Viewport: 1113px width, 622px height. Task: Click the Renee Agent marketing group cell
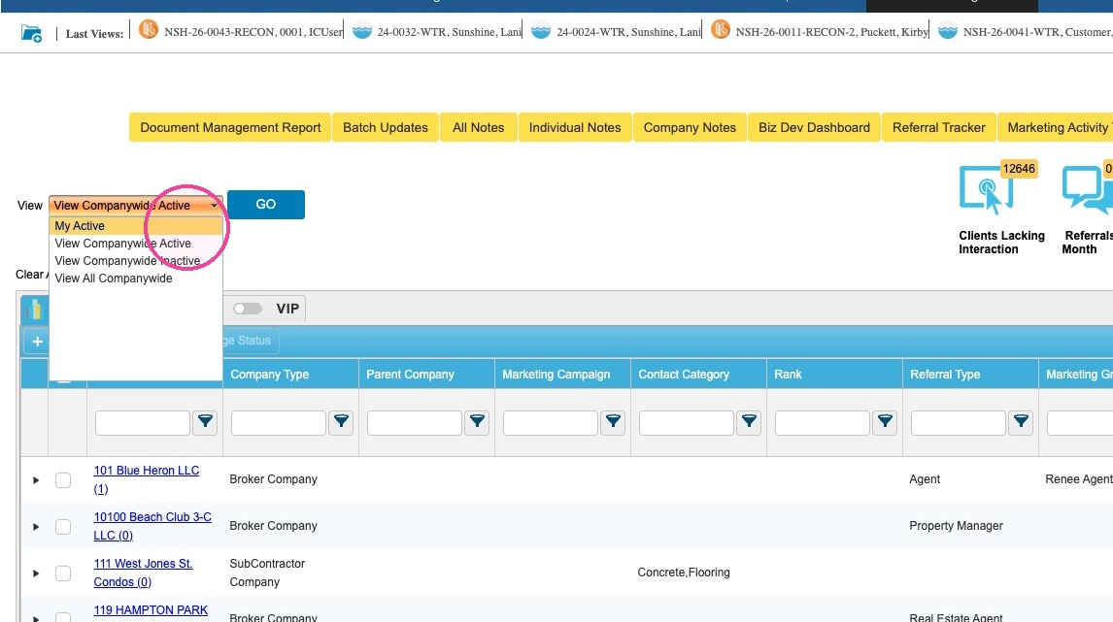pyautogui.click(x=1078, y=479)
